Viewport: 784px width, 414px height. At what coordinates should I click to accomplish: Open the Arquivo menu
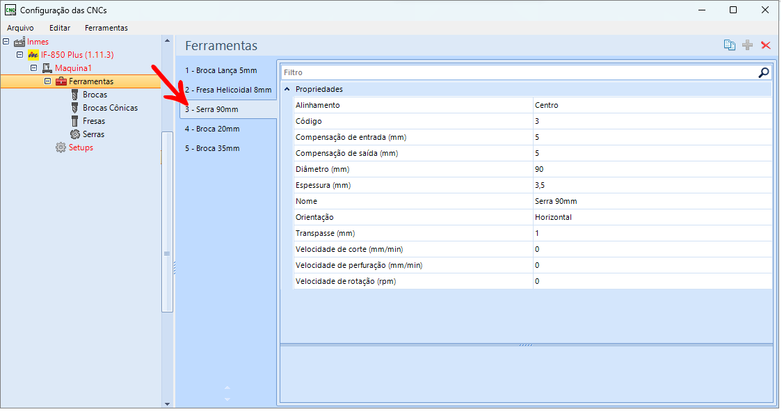click(x=20, y=28)
